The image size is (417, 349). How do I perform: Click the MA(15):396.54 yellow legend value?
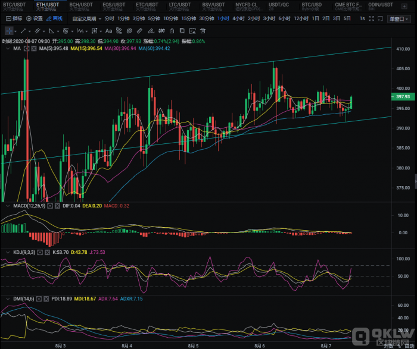point(86,49)
